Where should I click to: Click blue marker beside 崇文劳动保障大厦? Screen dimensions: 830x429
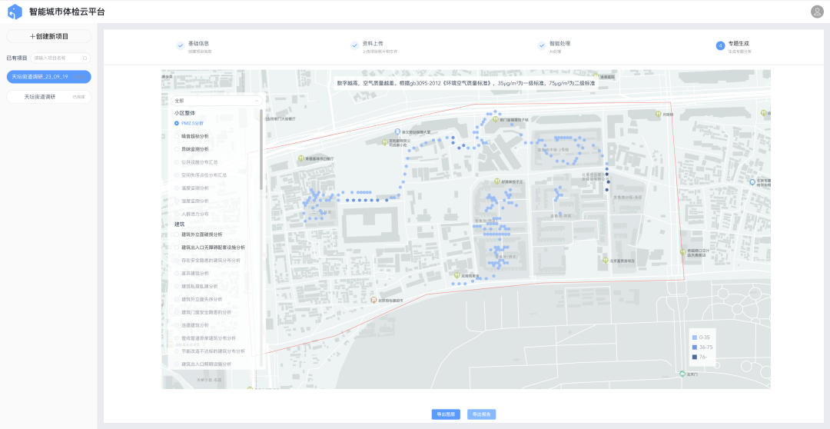[397, 131]
